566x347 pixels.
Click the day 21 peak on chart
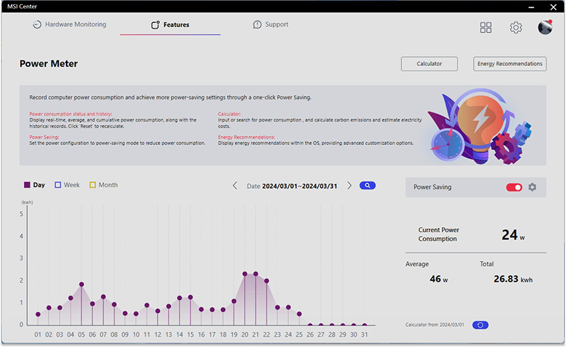point(256,273)
